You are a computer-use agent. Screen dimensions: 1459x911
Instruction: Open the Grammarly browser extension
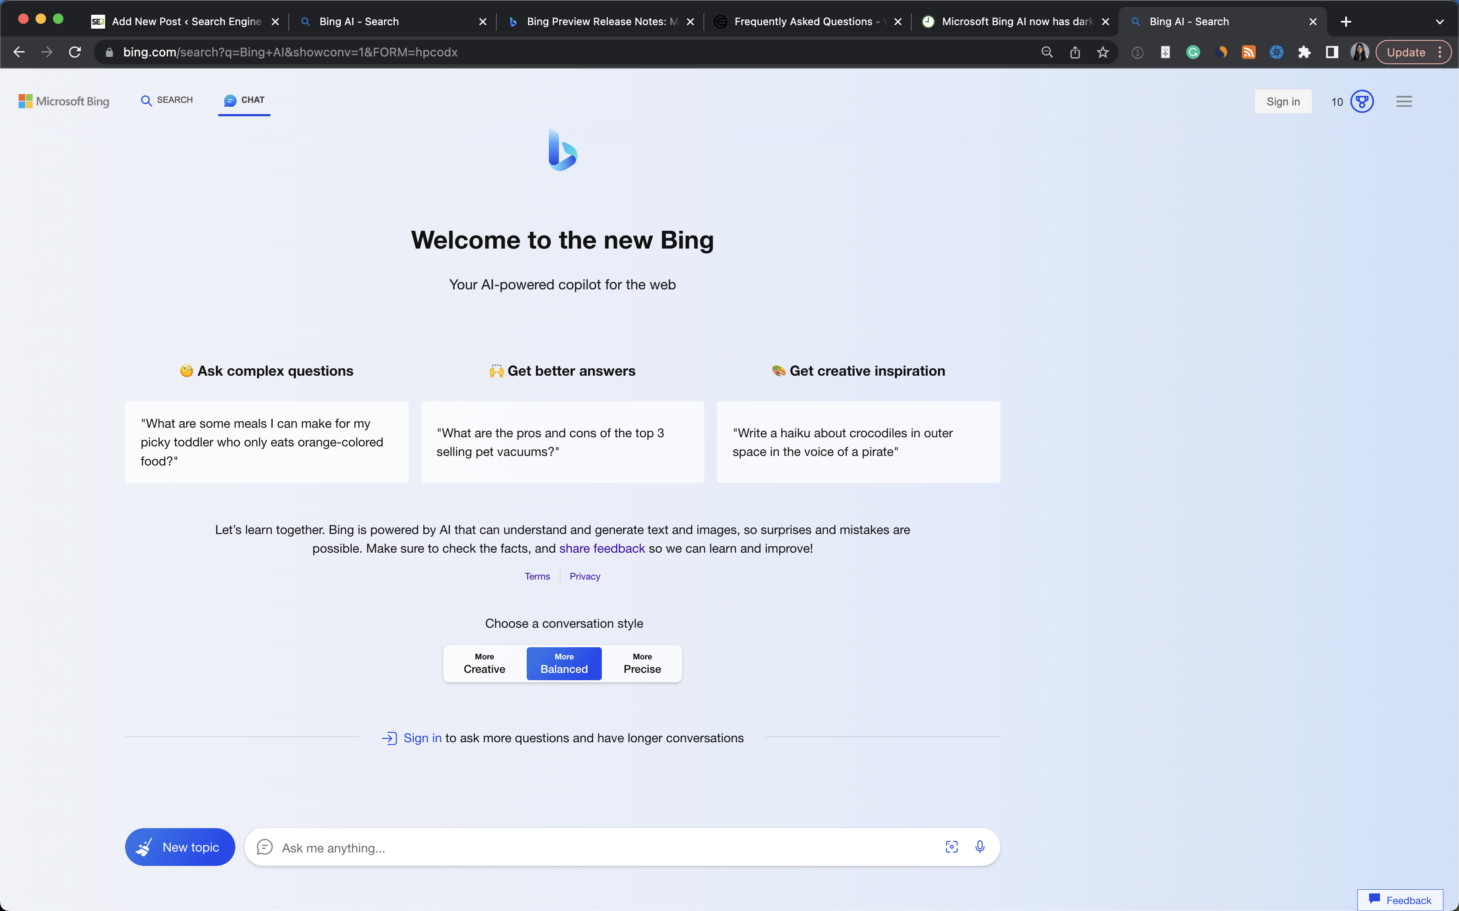pos(1192,52)
